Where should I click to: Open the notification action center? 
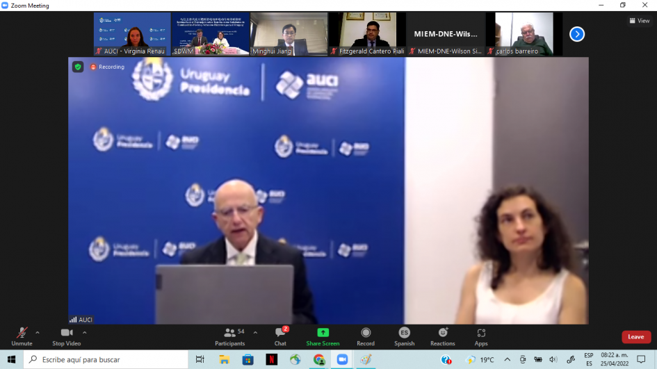641,359
